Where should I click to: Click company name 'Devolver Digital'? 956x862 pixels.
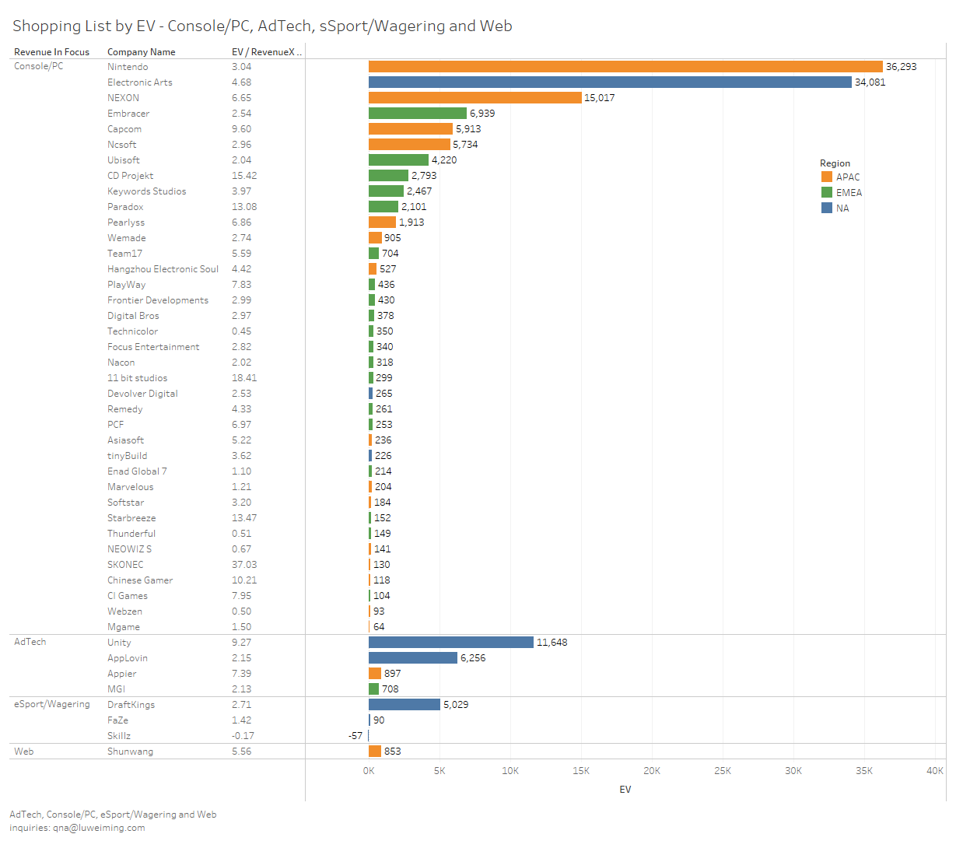[x=142, y=394]
